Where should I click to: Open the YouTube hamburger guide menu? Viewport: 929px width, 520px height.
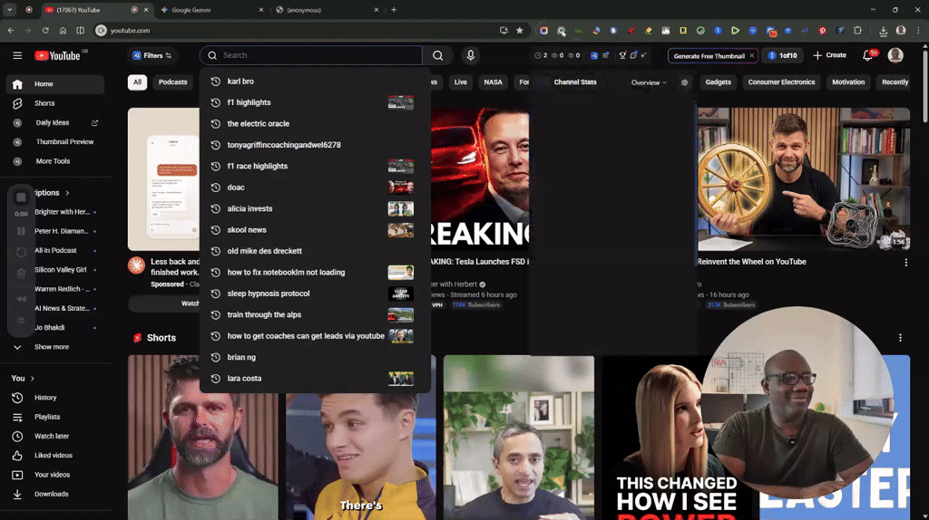[x=17, y=55]
